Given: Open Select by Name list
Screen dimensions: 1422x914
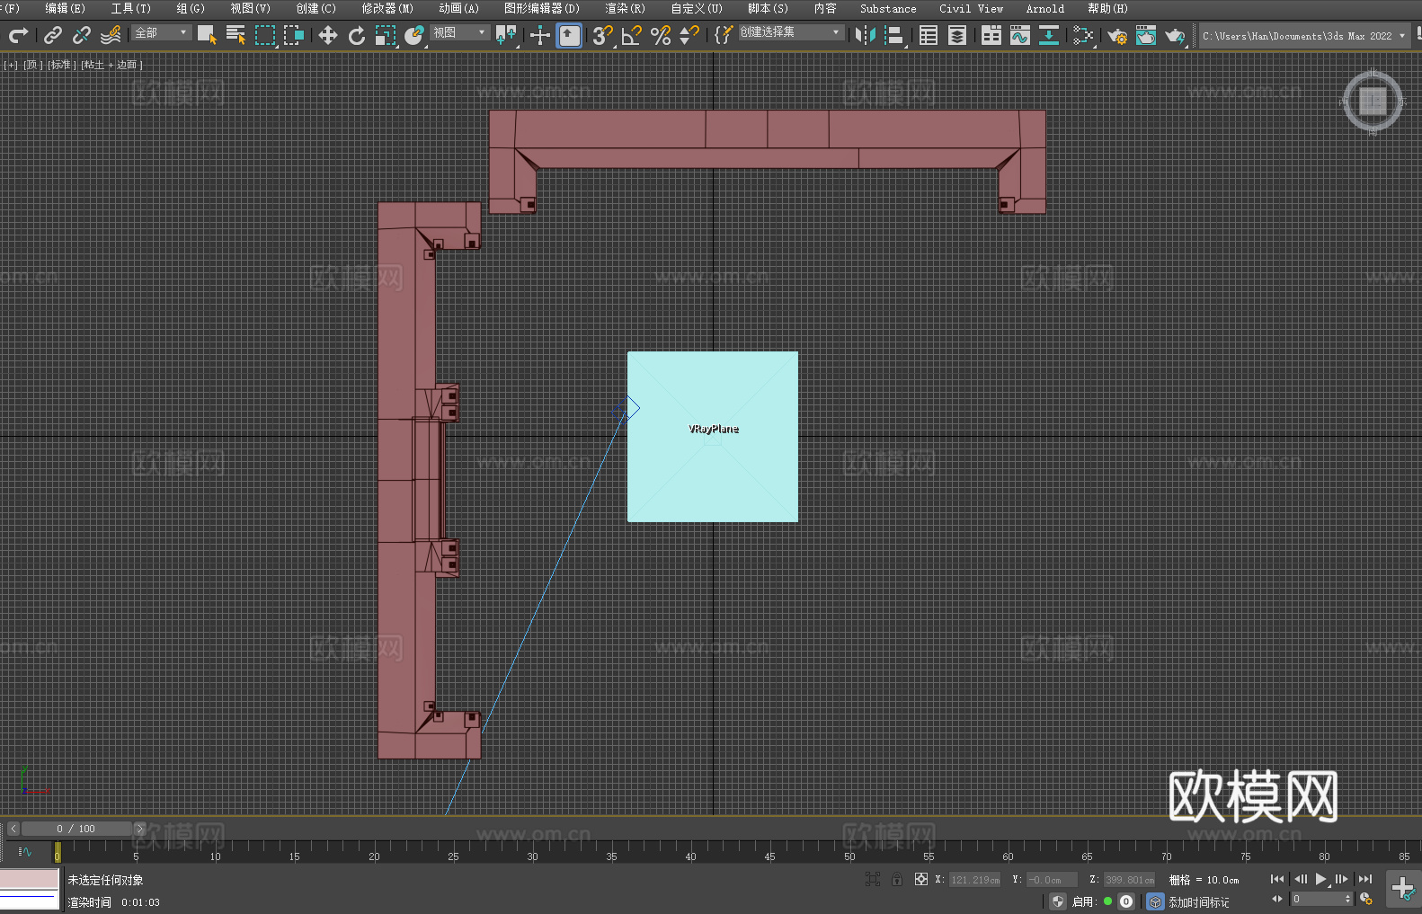Looking at the screenshot, I should (x=236, y=35).
